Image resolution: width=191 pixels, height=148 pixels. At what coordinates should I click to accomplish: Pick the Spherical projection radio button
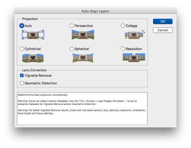click(x=72, y=49)
